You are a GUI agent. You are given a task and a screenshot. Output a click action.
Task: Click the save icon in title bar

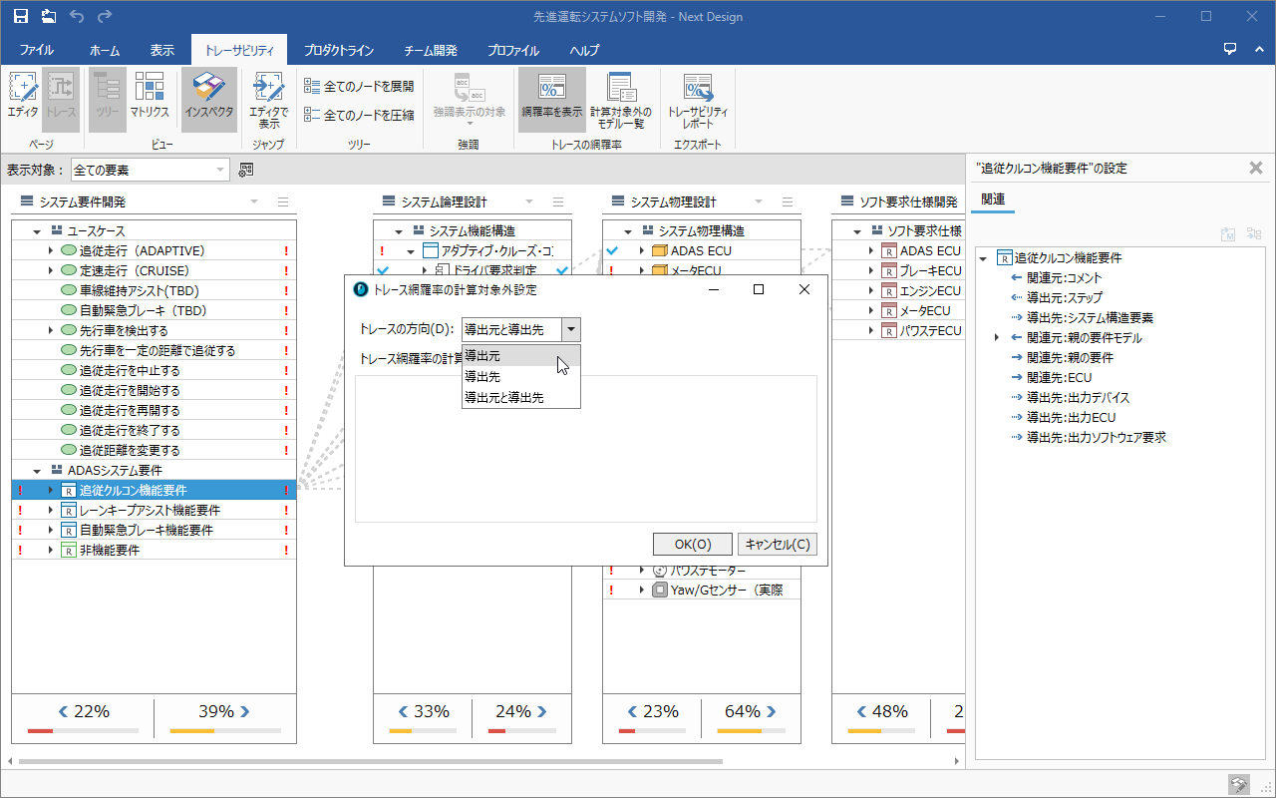coord(21,16)
